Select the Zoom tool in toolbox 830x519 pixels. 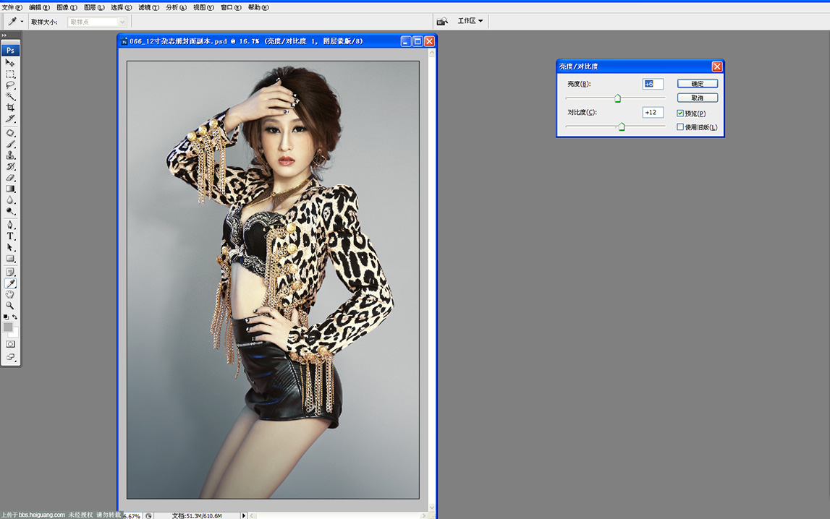pos(10,306)
